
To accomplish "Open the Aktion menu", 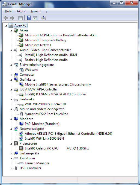I will [x=21, y=11].
